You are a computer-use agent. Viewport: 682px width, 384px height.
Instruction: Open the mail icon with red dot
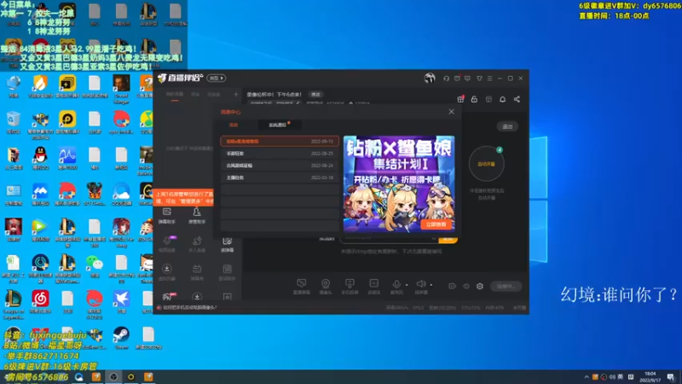click(457, 79)
